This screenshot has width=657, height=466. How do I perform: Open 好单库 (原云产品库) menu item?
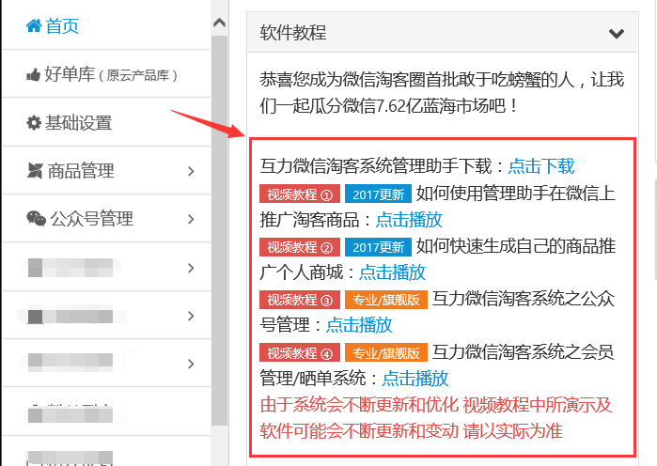coord(106,74)
